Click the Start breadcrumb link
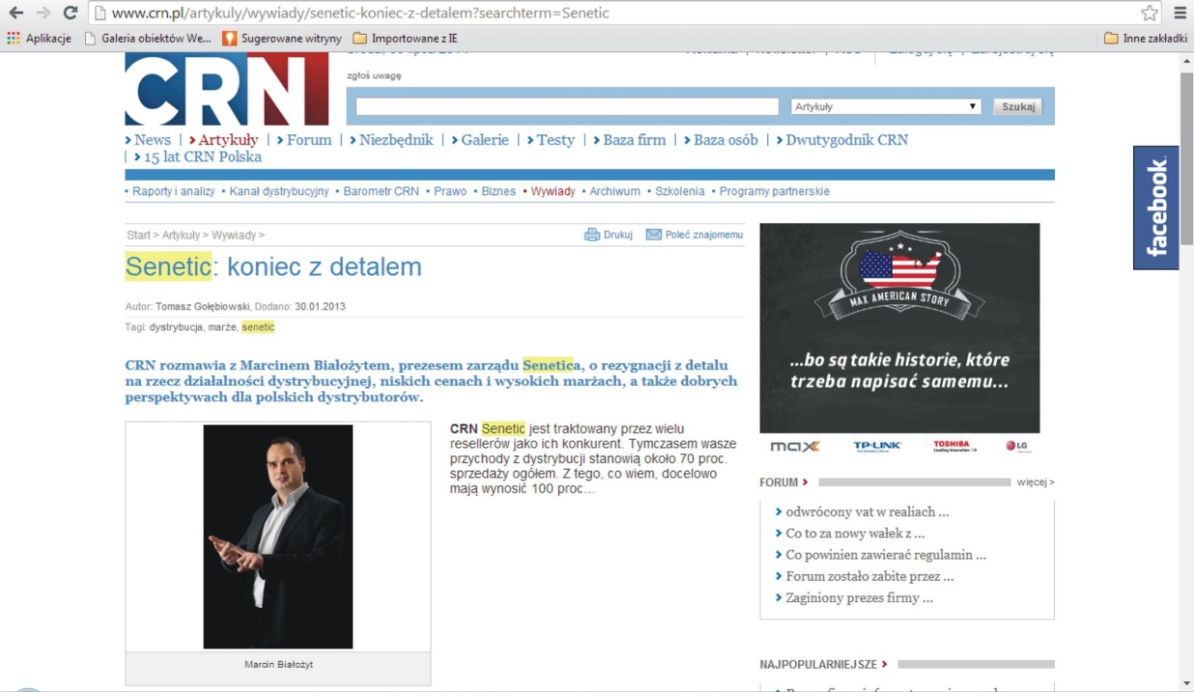Screen dimensions: 1194x692 click(139, 235)
